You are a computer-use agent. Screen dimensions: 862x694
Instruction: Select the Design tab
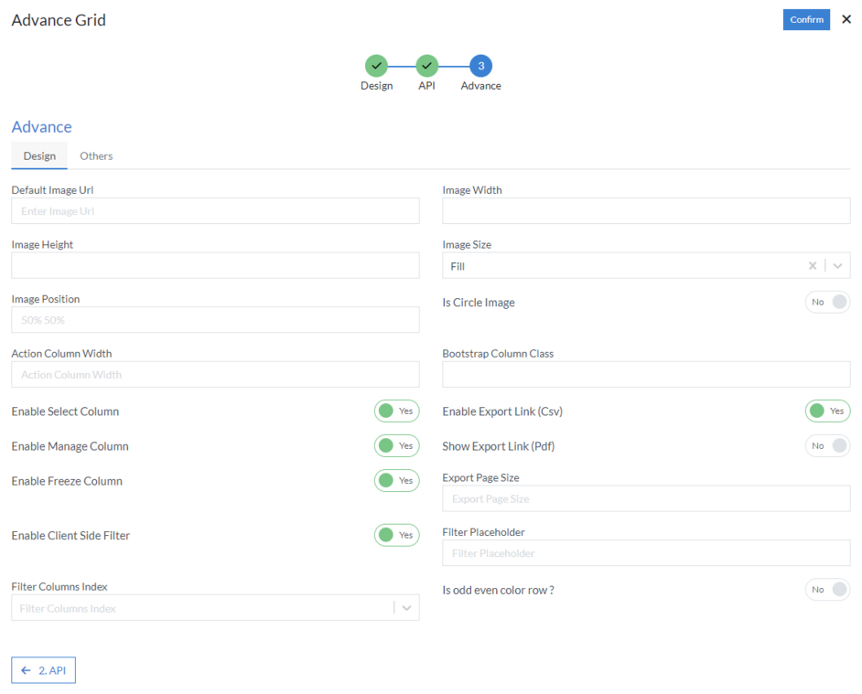[39, 156]
